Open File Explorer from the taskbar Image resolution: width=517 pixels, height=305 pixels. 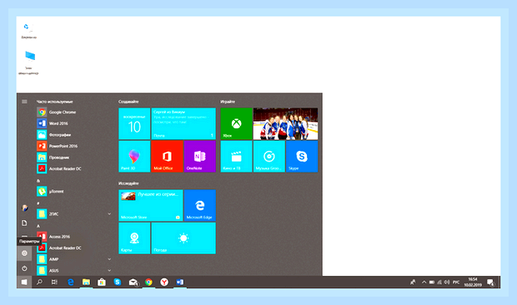click(x=86, y=282)
